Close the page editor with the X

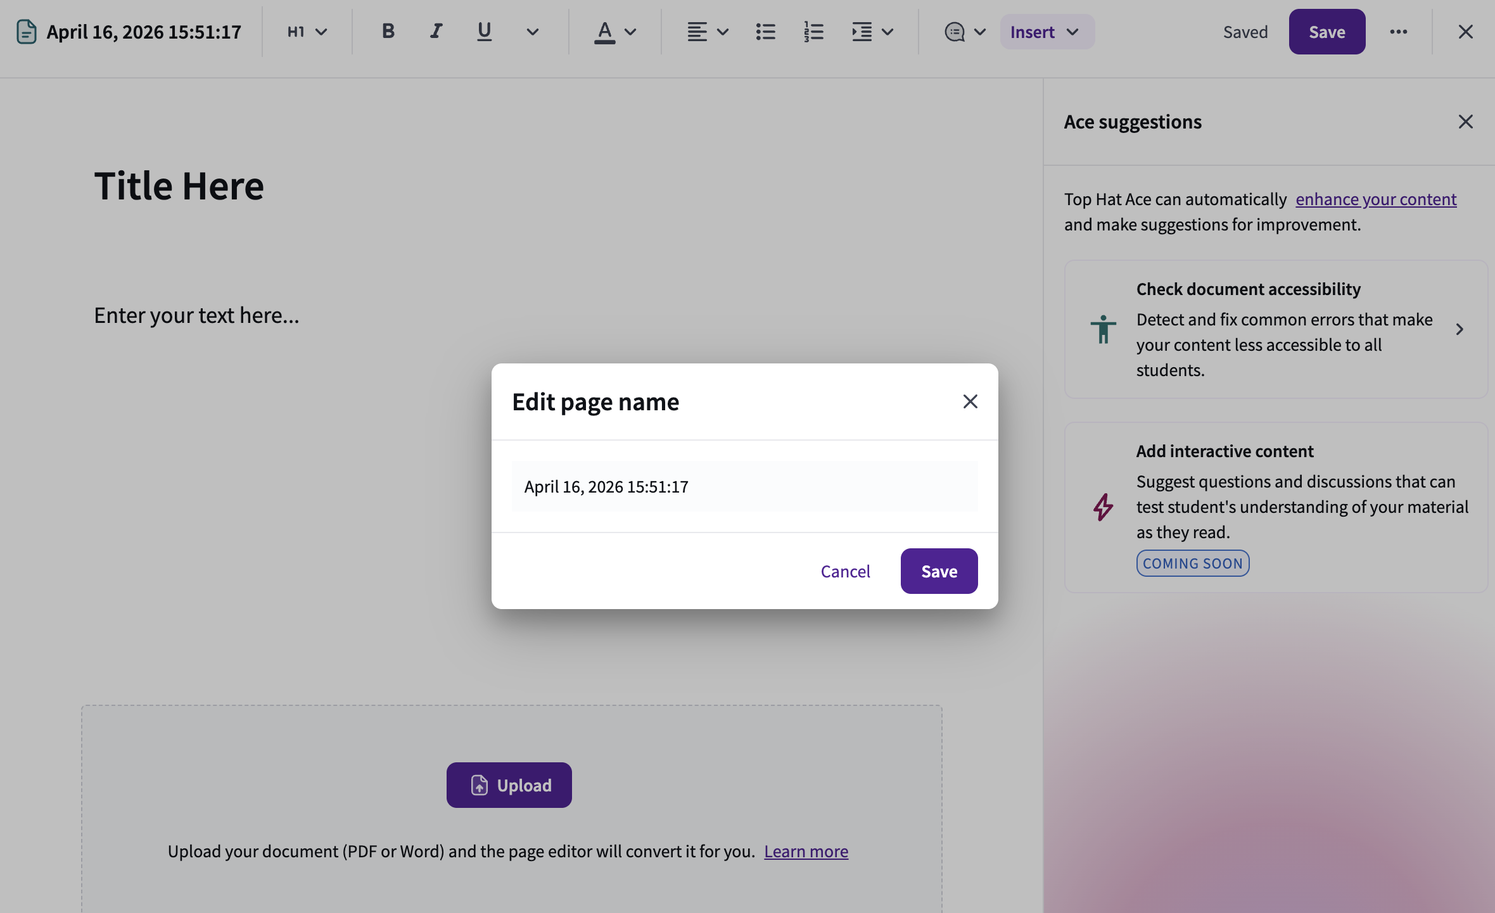1465,32
